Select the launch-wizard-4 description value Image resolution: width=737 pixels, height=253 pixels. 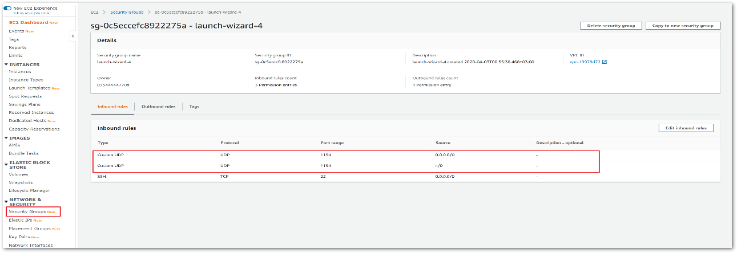473,62
